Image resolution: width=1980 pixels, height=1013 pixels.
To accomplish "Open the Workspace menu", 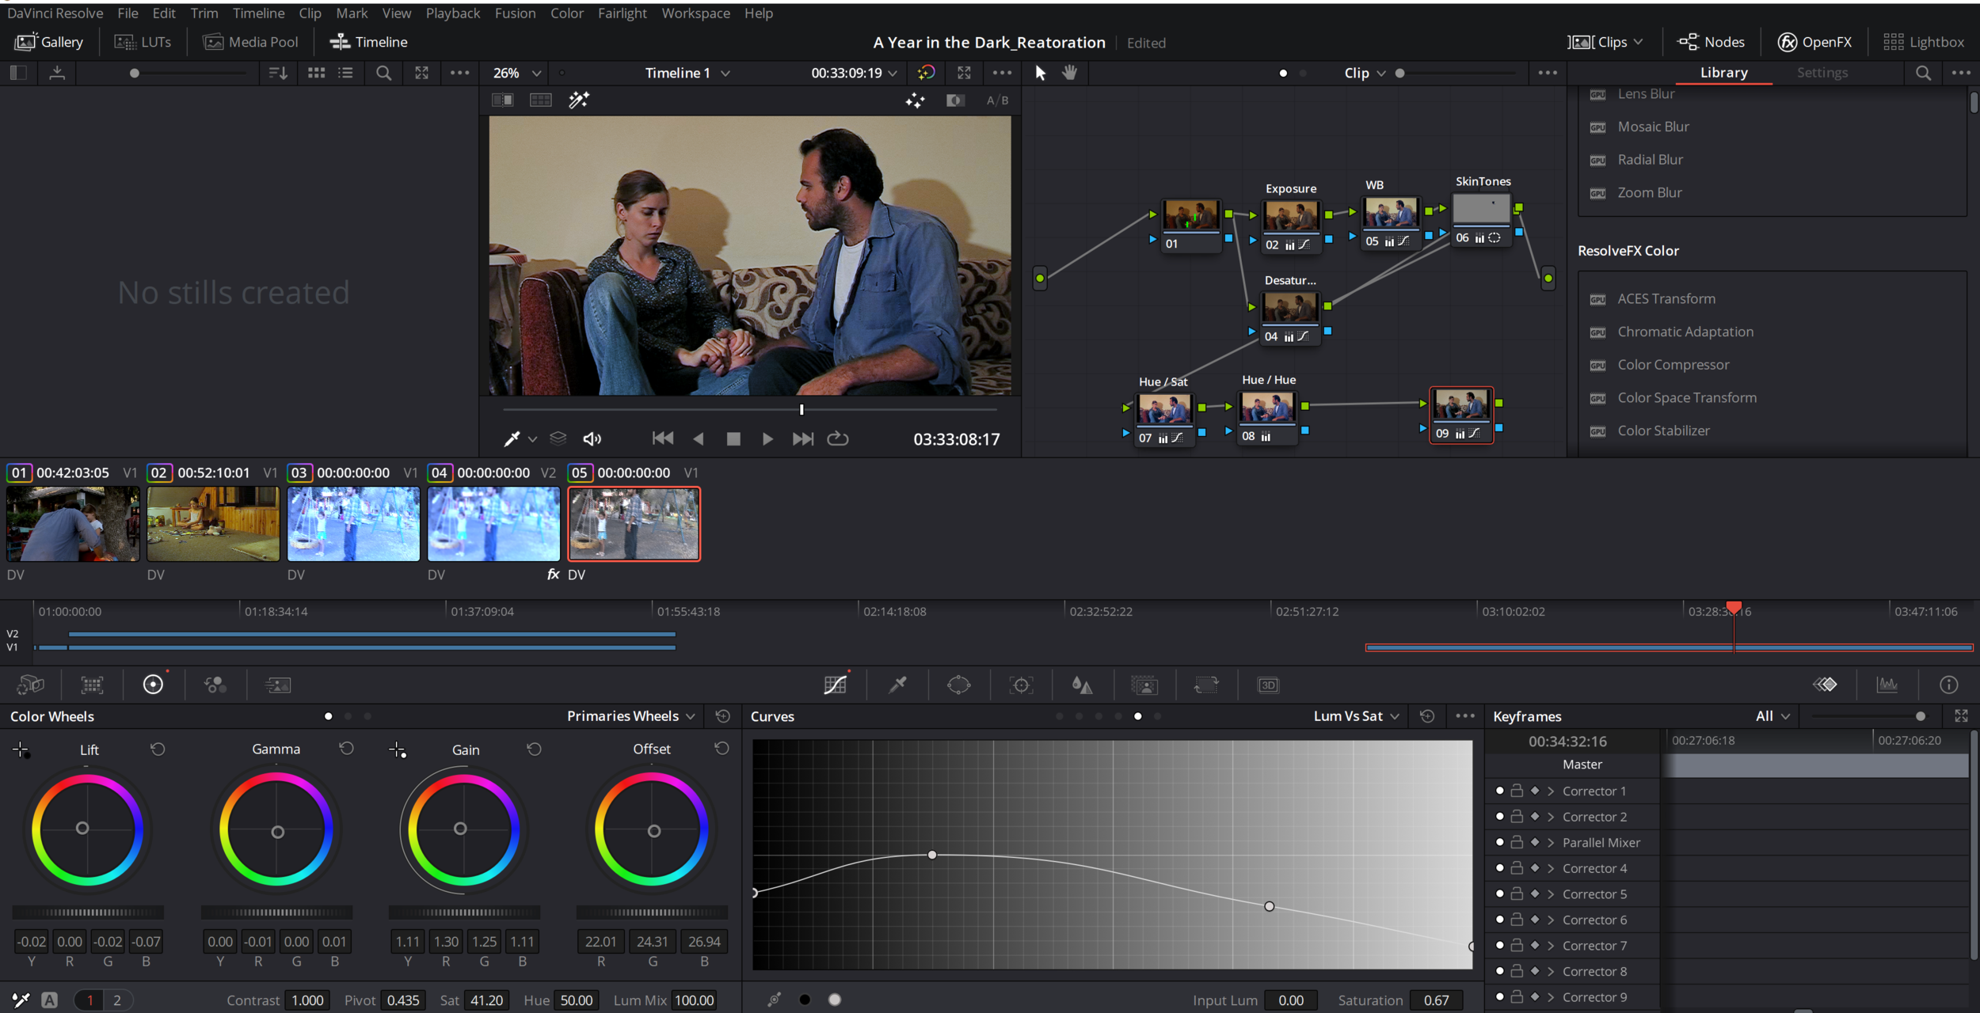I will click(x=695, y=13).
